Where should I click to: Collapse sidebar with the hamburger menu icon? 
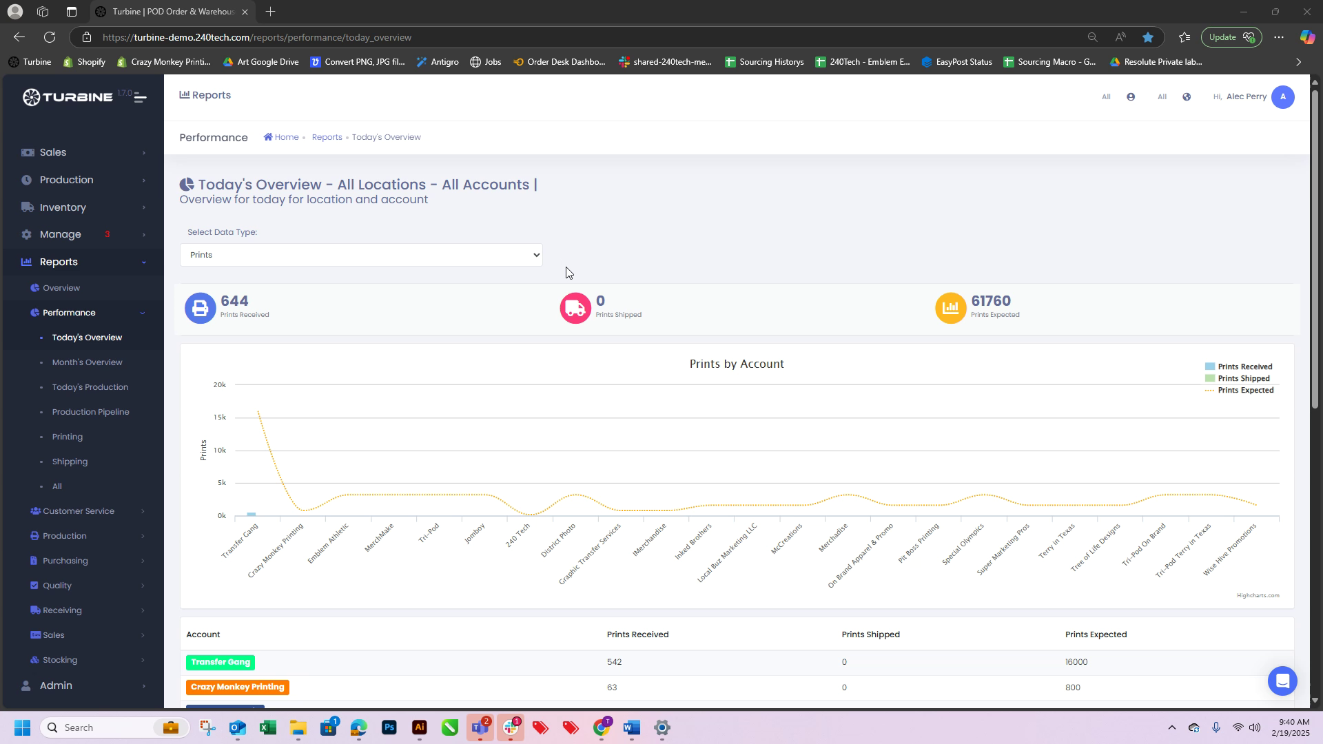pos(140,97)
